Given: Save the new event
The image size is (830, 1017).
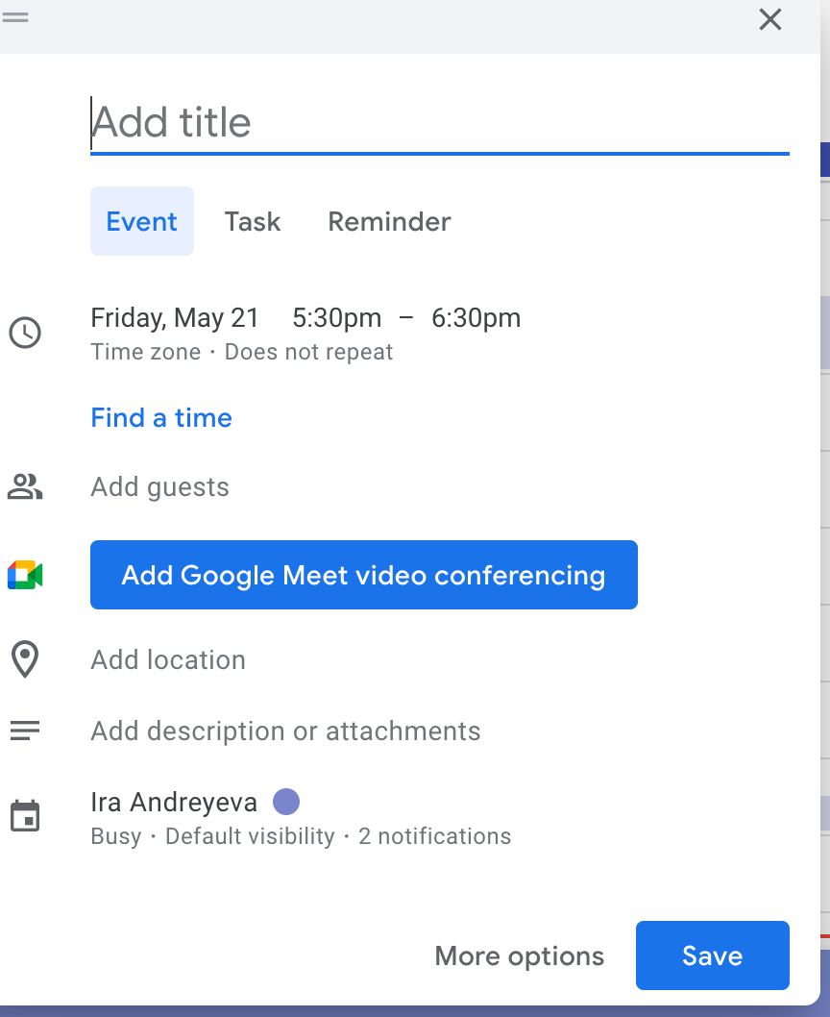Looking at the screenshot, I should click(x=712, y=955).
